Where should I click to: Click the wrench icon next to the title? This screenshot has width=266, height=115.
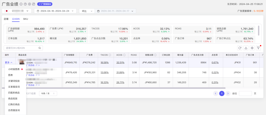(34, 4)
